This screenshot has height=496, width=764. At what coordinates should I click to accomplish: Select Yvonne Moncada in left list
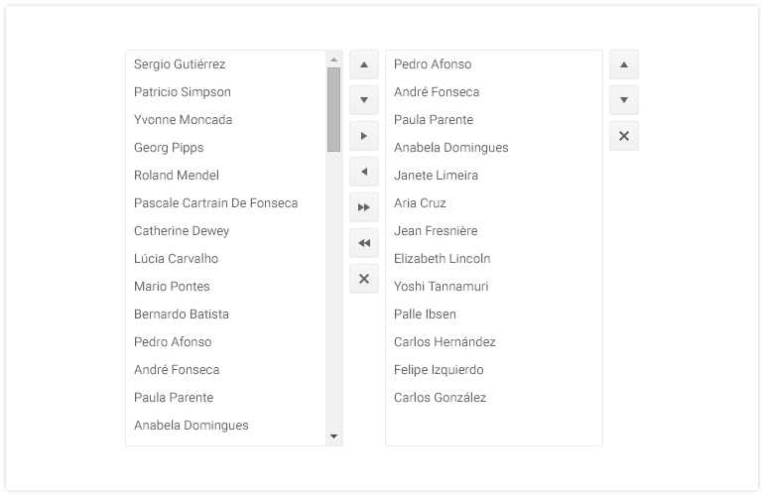tap(183, 120)
